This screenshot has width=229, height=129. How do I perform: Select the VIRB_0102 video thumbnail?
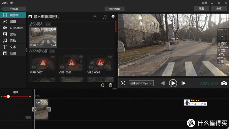click(x=43, y=37)
